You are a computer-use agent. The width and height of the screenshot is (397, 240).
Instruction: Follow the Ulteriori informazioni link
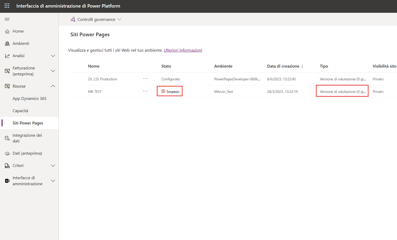pyautogui.click(x=183, y=50)
